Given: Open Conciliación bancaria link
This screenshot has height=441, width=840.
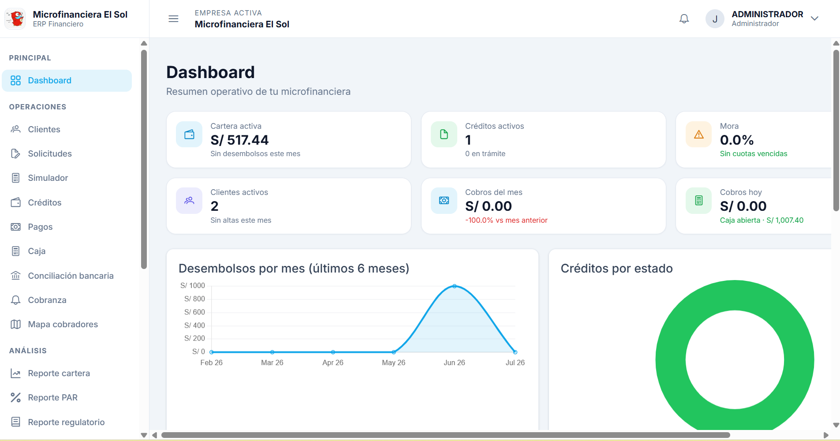Looking at the screenshot, I should [67, 276].
